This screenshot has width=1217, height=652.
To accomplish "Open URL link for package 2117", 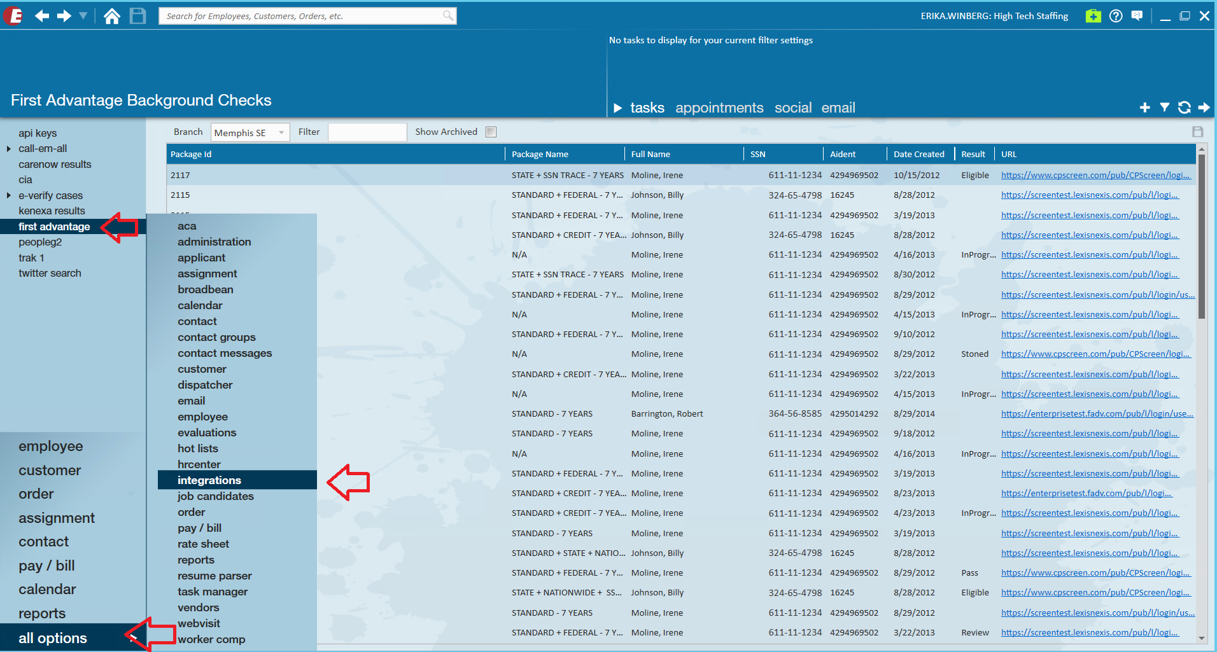I will [x=1095, y=175].
